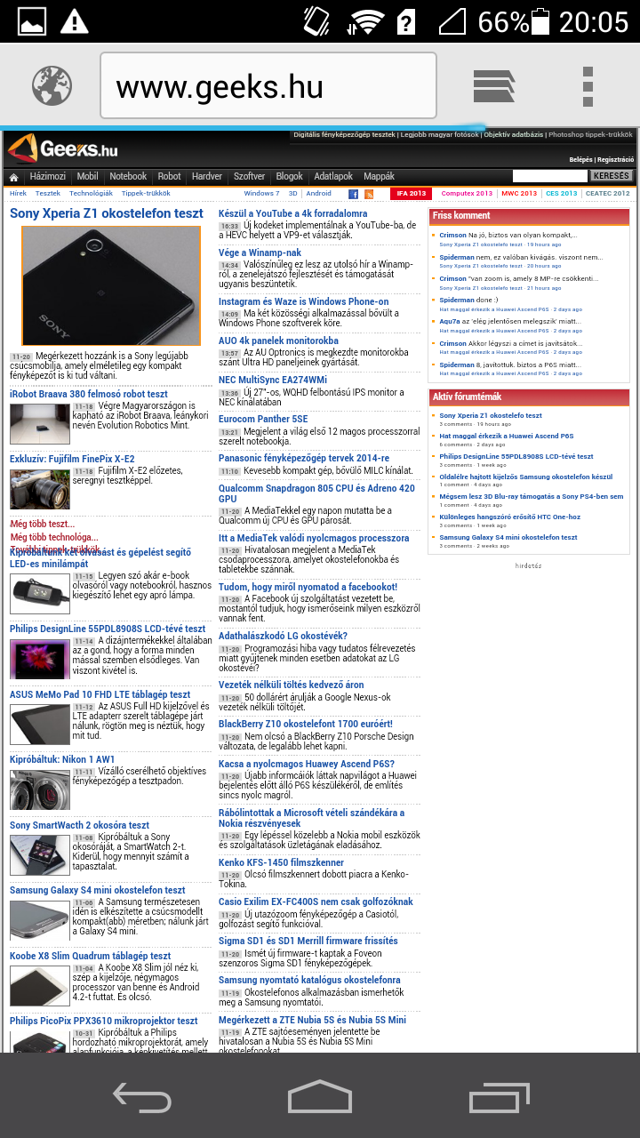Select the CES 2013 event tab
Viewport: 640px width, 1138px height.
click(x=561, y=194)
